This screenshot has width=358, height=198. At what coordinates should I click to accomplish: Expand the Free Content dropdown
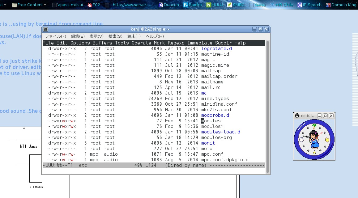pyautogui.click(x=29, y=5)
